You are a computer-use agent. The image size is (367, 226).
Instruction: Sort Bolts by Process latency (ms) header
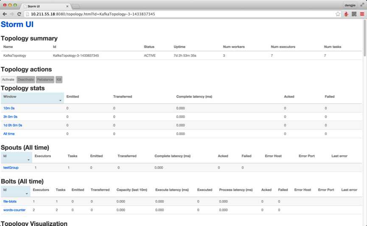click(x=236, y=190)
